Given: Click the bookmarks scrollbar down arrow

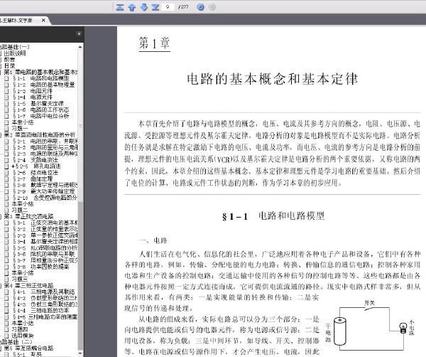Looking at the screenshot, I should pos(80,353).
